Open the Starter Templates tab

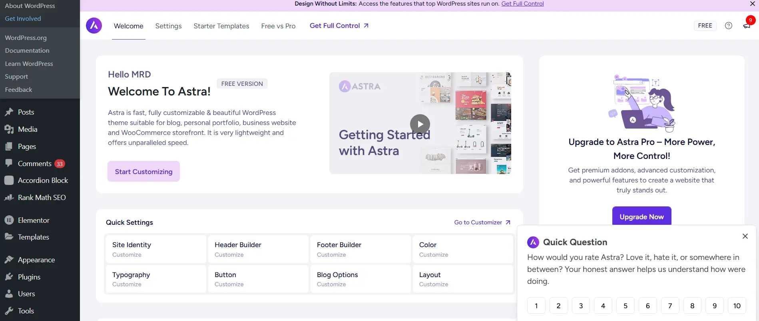(221, 26)
